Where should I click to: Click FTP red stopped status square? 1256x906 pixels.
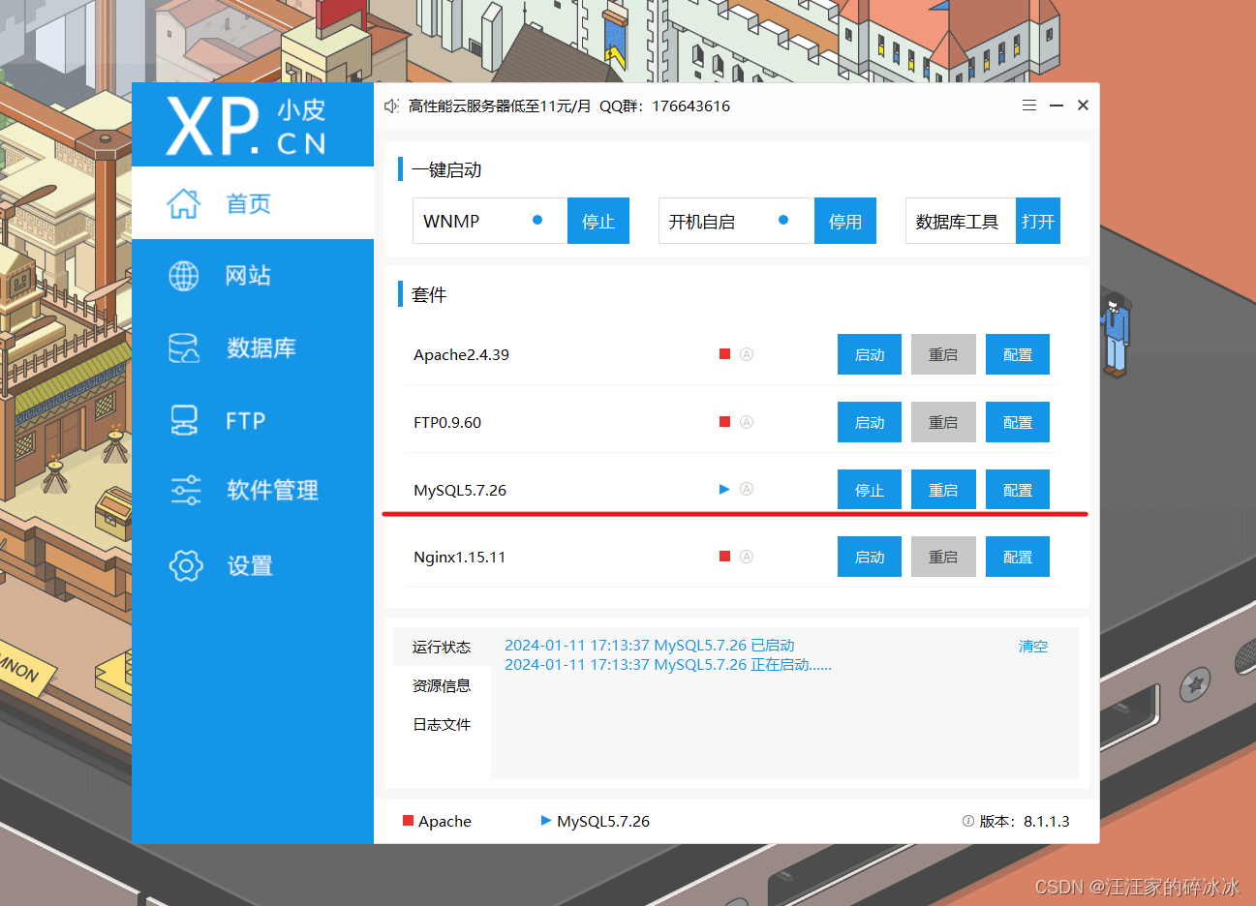click(724, 422)
